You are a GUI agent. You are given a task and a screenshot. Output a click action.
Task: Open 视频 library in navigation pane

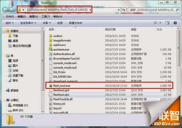click(x=15, y=61)
